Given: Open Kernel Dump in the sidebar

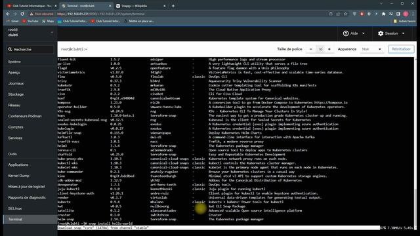Looking at the screenshot, I should [19, 176].
